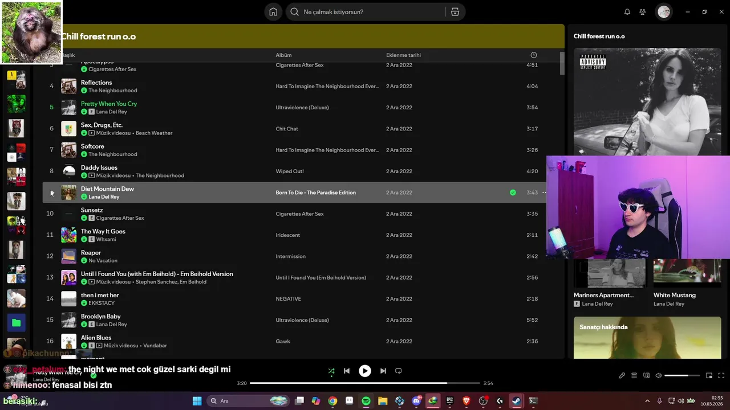Open 'Chill forest run o.o' title in right panel

[599, 36]
